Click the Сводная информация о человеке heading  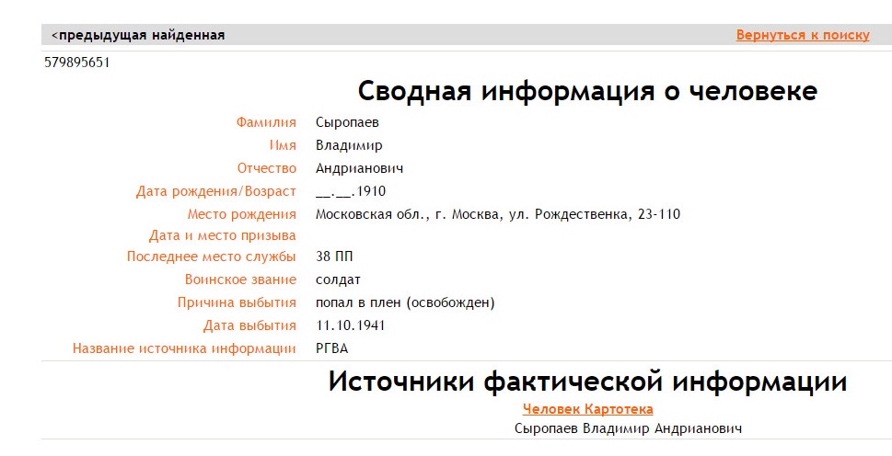(x=587, y=92)
